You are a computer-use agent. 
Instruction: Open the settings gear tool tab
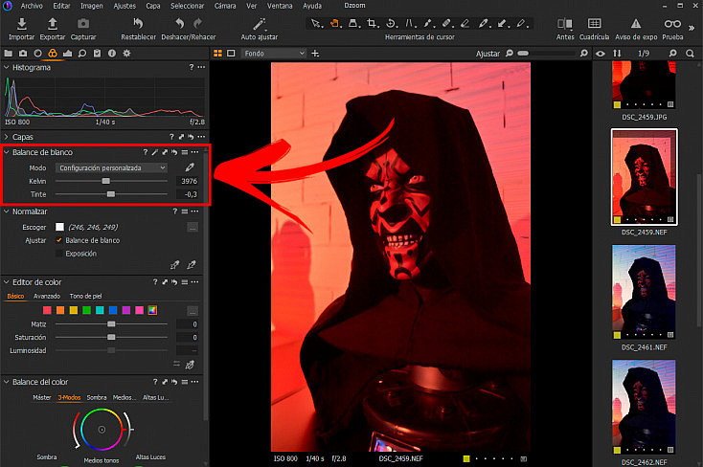coord(126,54)
